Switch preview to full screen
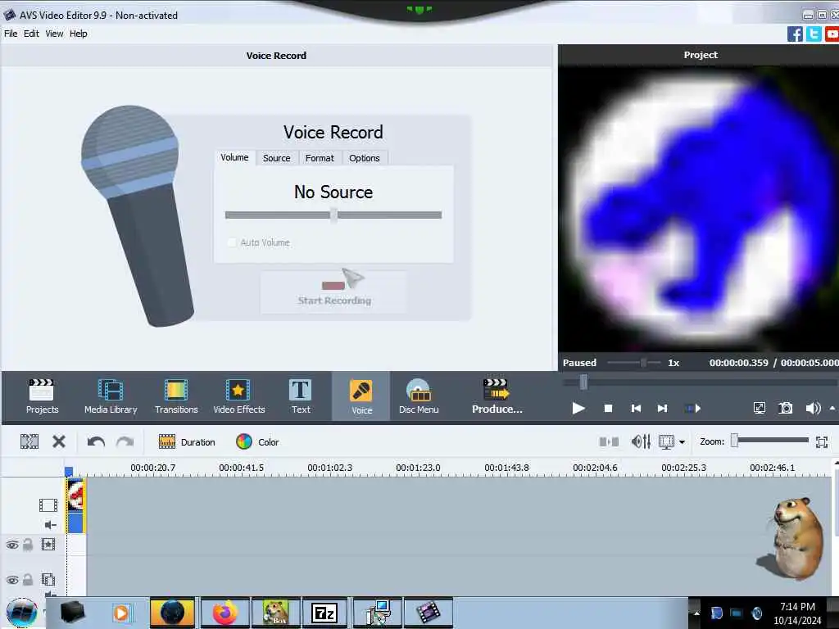The image size is (839, 629). pyautogui.click(x=760, y=408)
